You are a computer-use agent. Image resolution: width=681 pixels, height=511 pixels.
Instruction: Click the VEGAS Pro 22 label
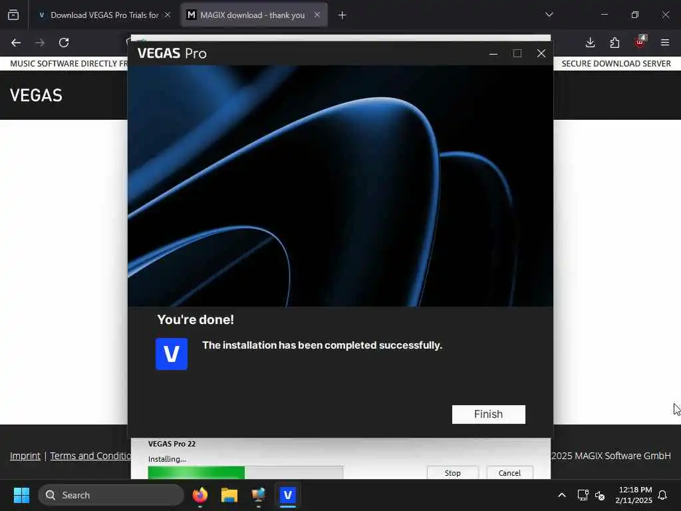coord(172,444)
